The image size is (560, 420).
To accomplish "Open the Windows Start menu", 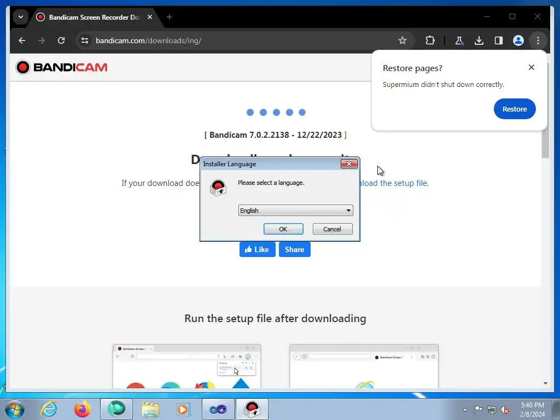I will pyautogui.click(x=14, y=409).
